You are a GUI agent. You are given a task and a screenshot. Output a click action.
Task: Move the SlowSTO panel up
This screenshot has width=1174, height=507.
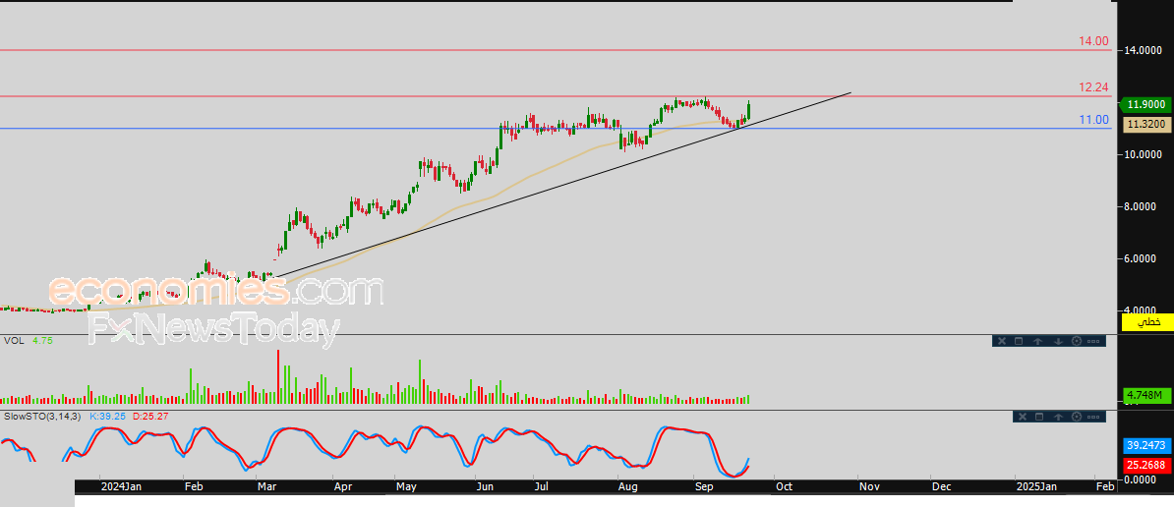pos(1059,417)
